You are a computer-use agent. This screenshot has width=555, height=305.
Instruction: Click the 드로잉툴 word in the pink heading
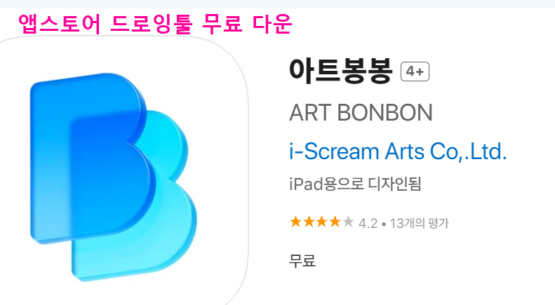coord(151,24)
